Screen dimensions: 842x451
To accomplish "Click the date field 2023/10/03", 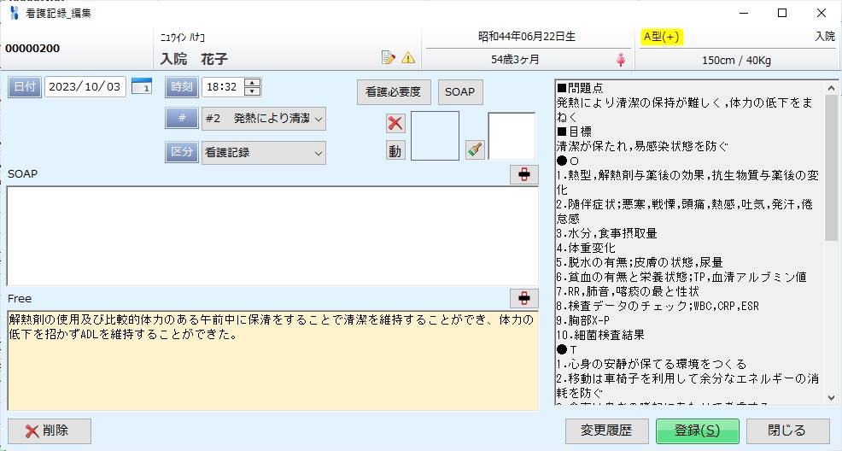I will coord(85,86).
